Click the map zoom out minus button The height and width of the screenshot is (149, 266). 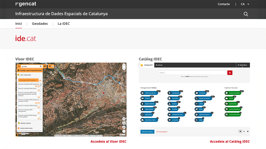(124, 68)
